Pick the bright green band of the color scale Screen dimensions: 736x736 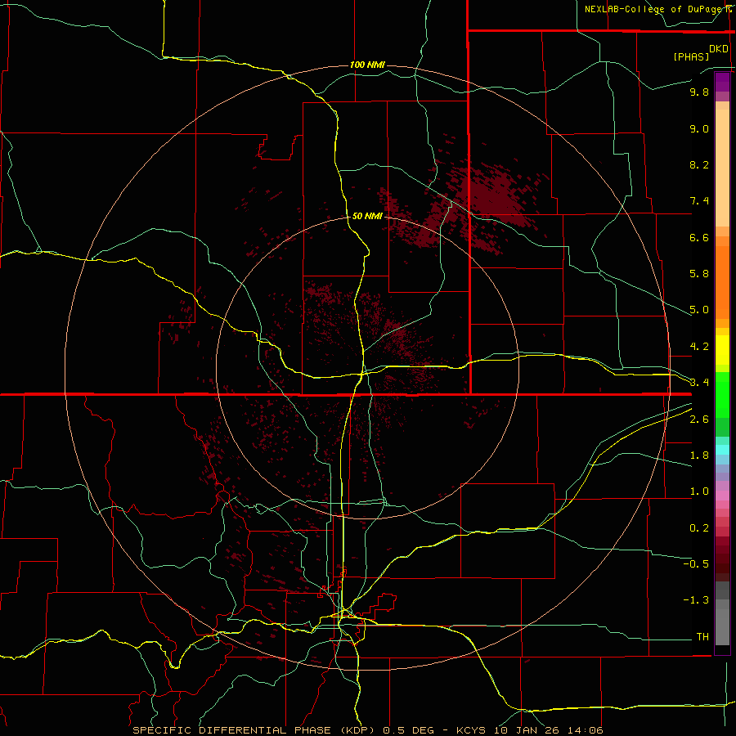[x=722, y=394]
